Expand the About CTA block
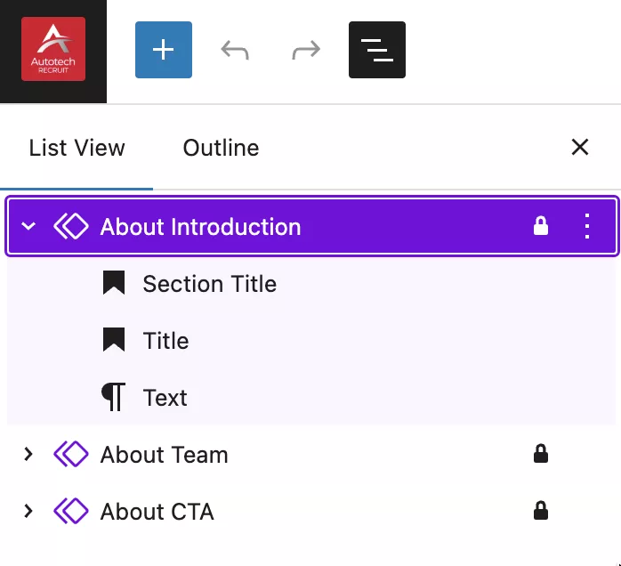The height and width of the screenshot is (566, 621). coord(28,512)
